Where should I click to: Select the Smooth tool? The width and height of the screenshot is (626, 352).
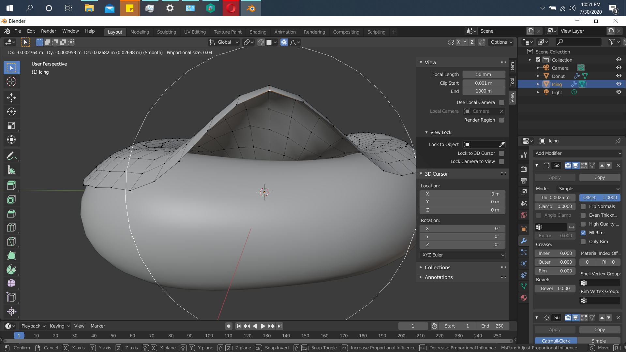[11, 283]
